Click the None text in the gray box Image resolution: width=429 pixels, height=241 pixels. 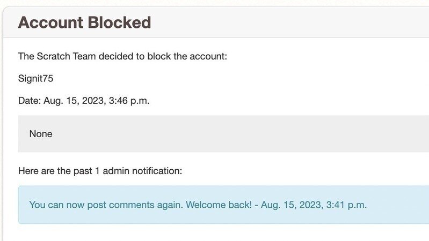tap(41, 134)
